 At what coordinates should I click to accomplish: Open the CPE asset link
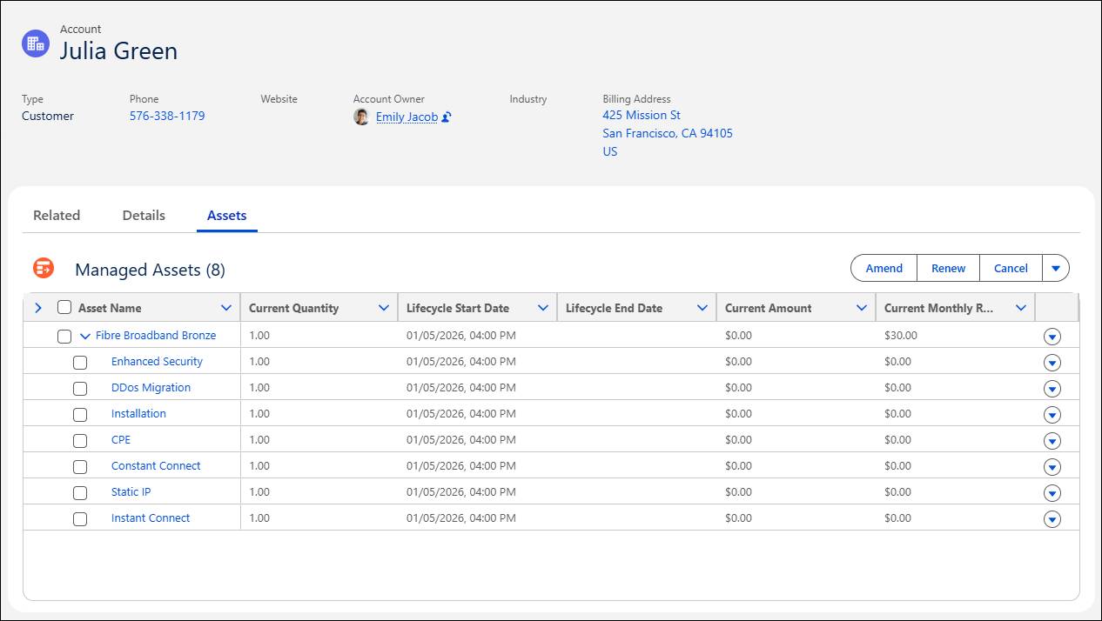121,439
